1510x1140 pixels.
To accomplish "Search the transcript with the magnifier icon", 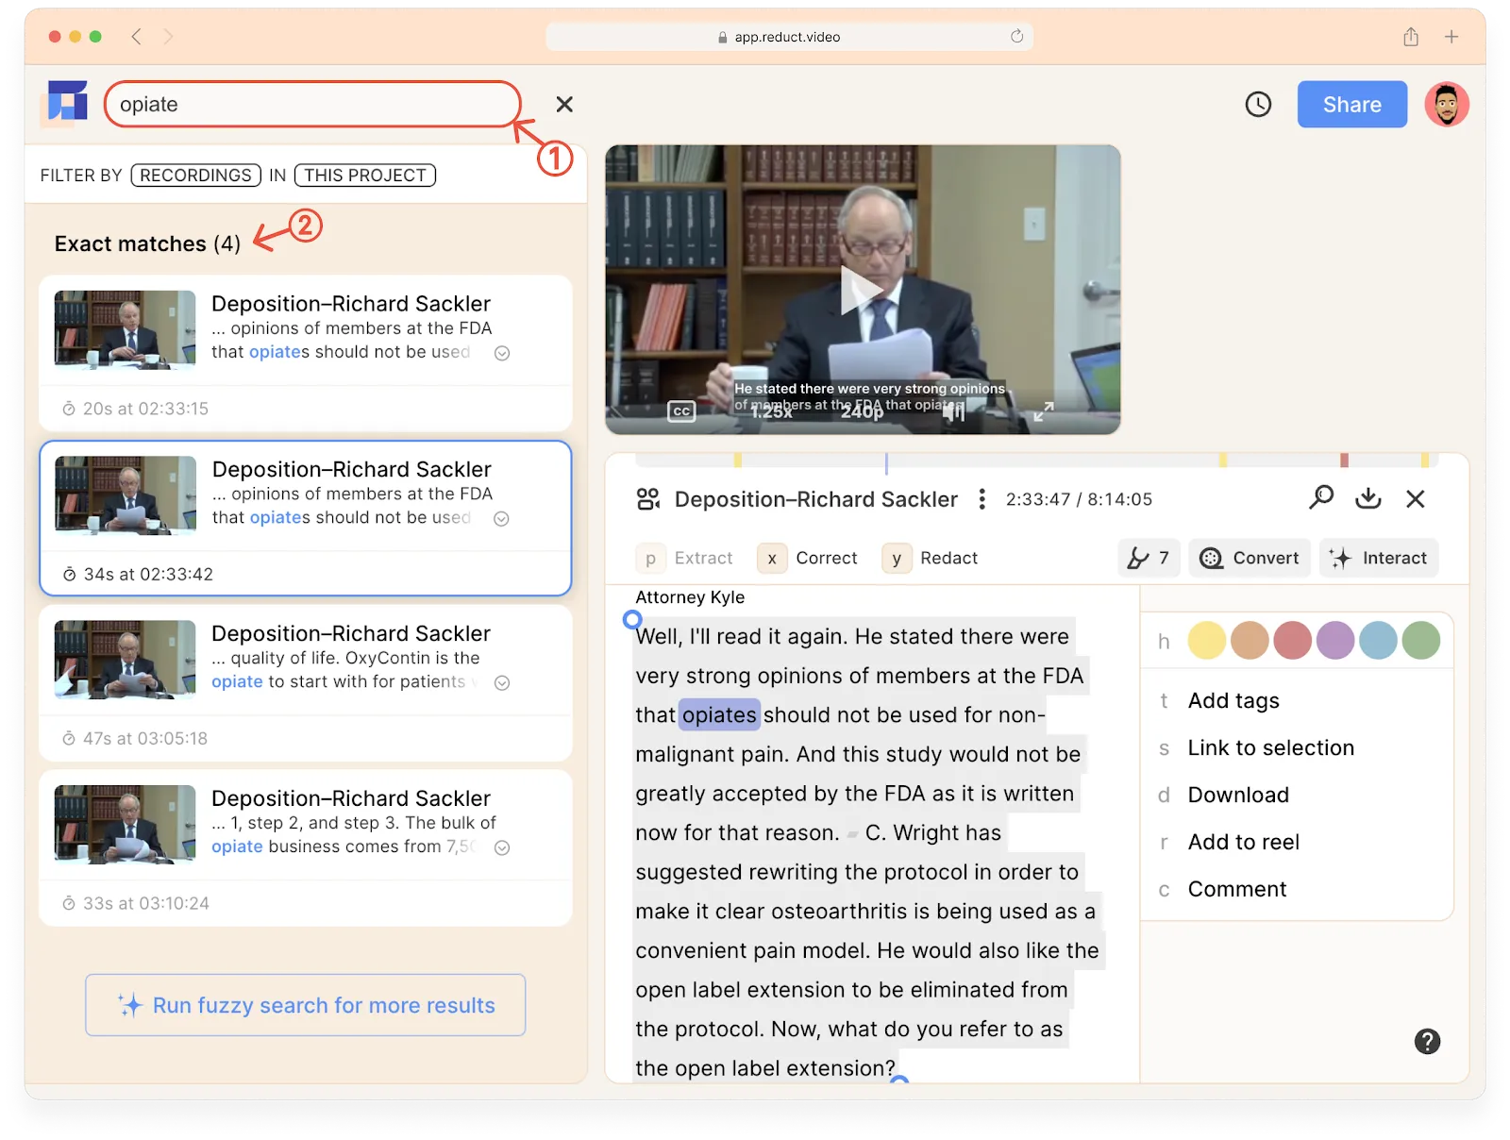I will pos(1321,497).
